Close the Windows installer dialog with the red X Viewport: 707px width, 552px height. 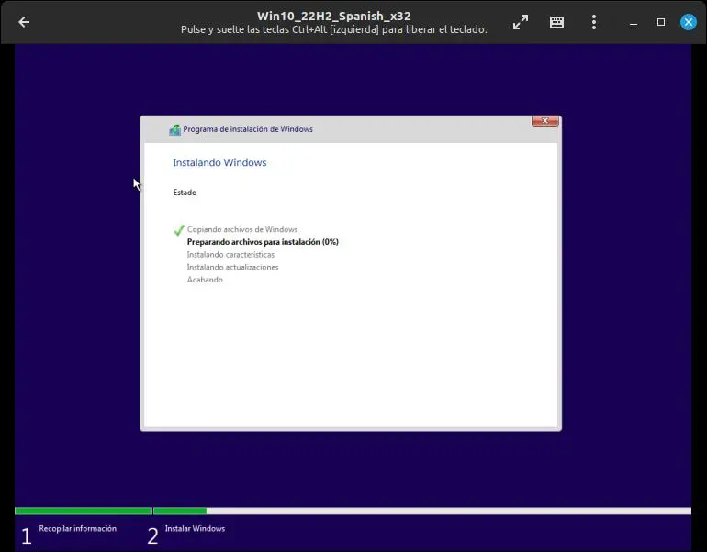(x=545, y=122)
